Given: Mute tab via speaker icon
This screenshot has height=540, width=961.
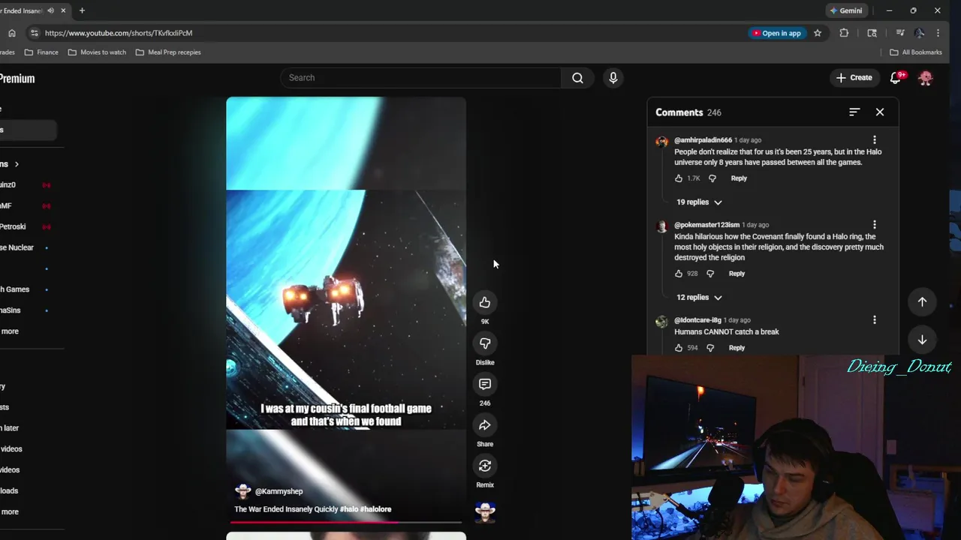Looking at the screenshot, I should [x=50, y=10].
